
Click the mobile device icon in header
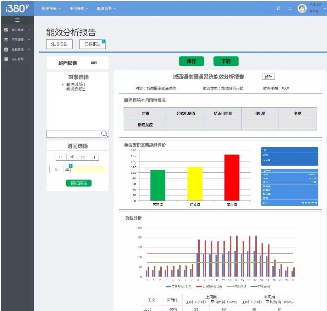[x=278, y=9]
